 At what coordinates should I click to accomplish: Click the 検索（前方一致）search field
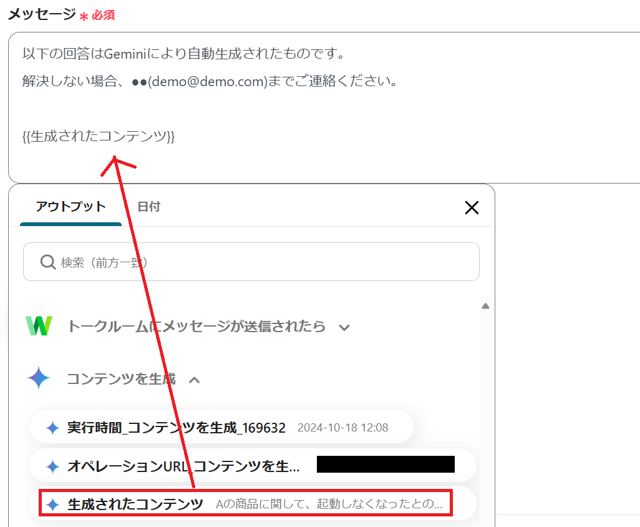tap(251, 262)
